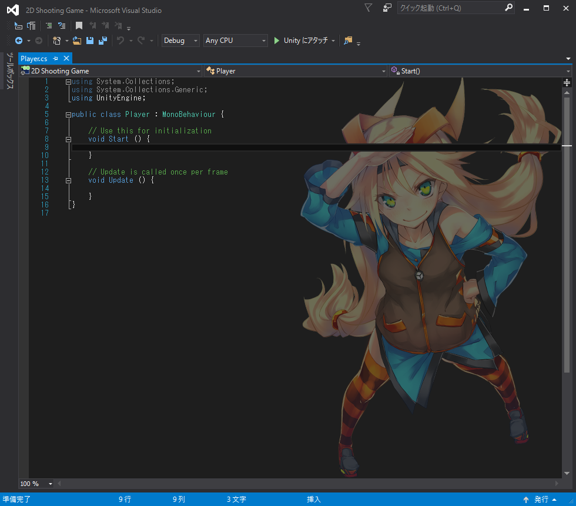This screenshot has width=576, height=506.
Task: Open the Start() member dropdown
Action: click(x=481, y=71)
